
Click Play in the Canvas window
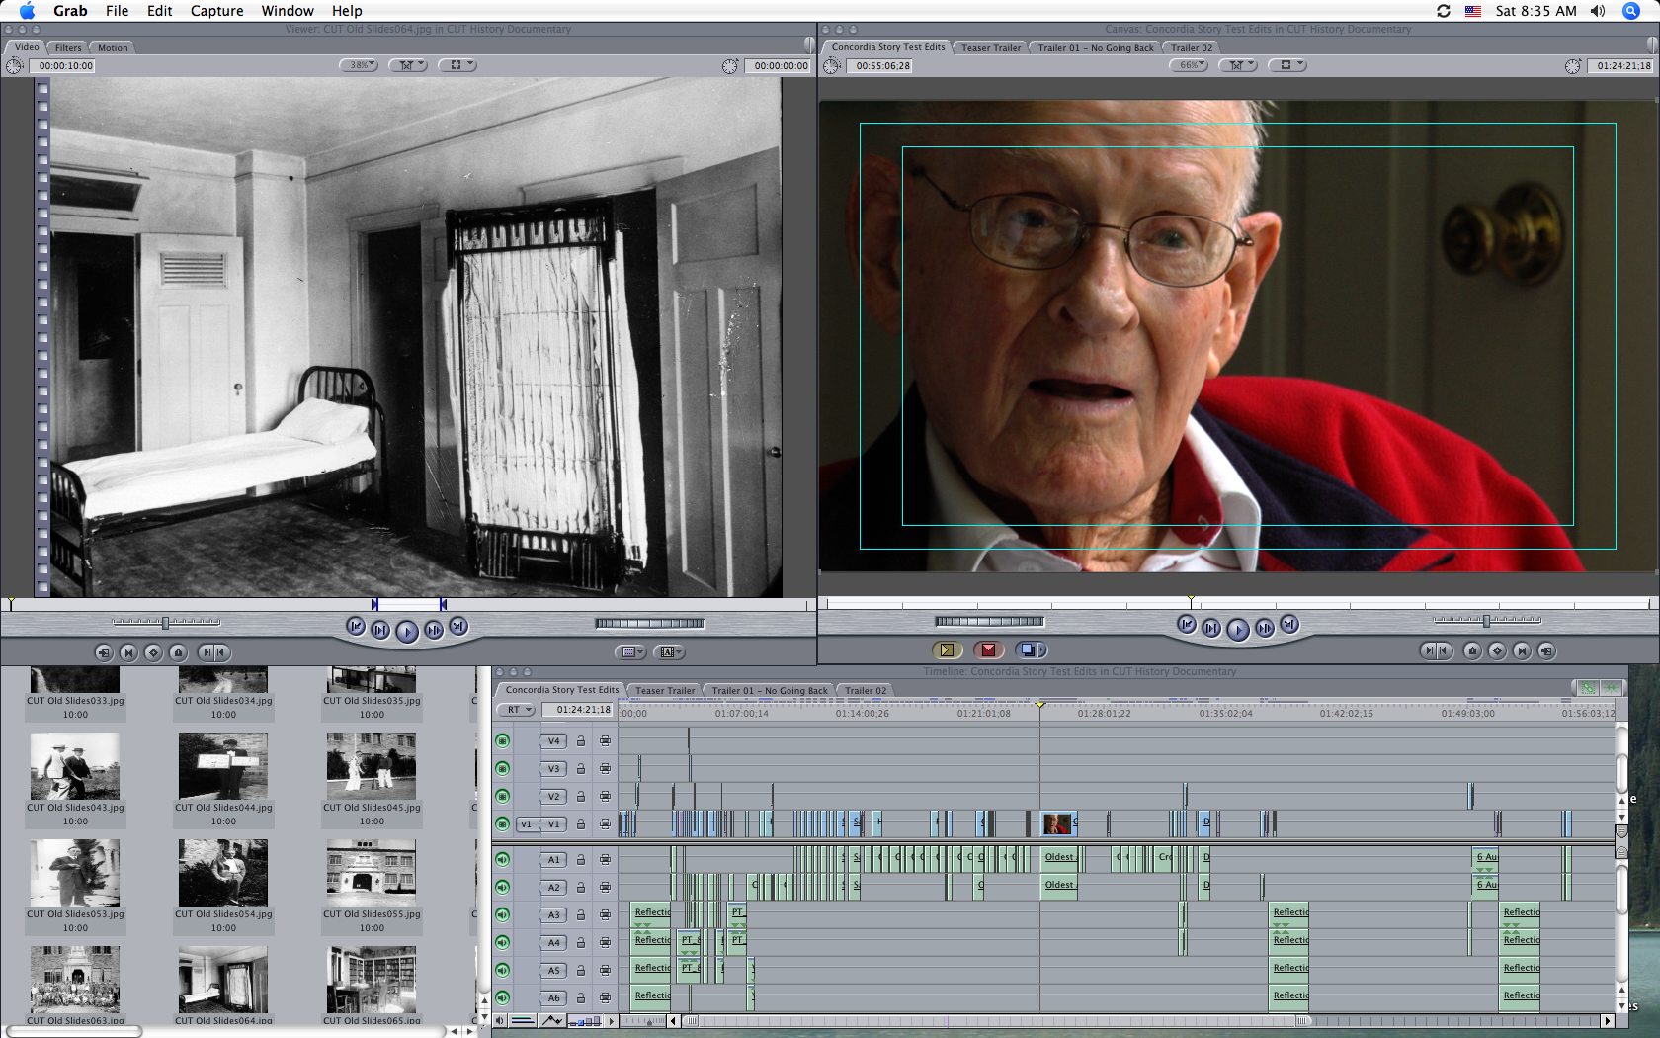coord(1237,629)
